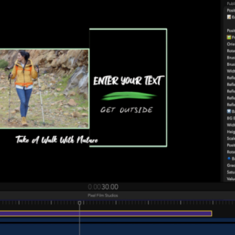Click the picture frame icon in the inspector

pos(229,37)
